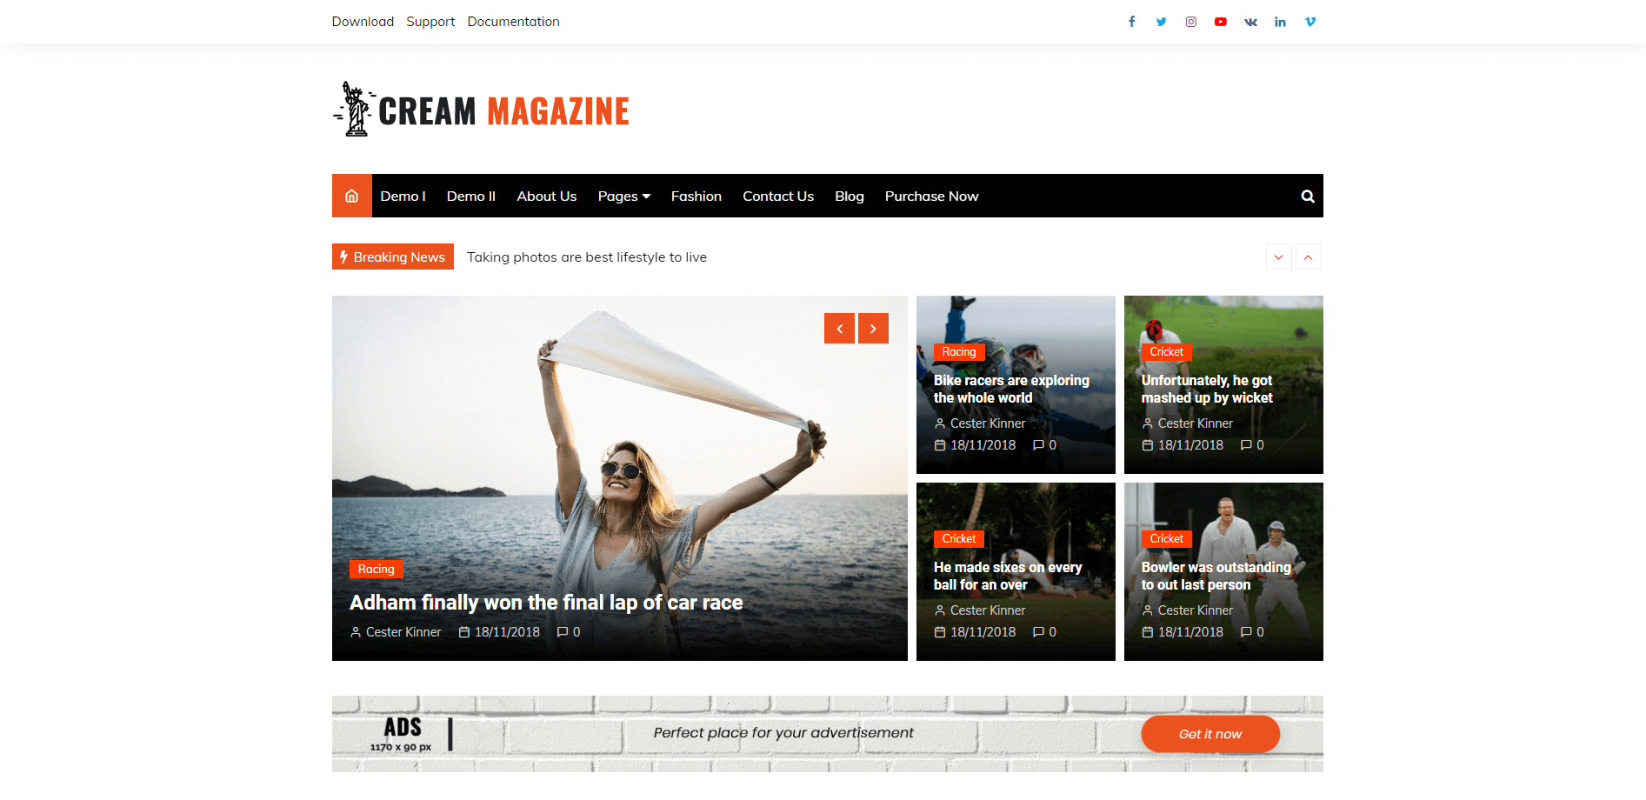Image resolution: width=1646 pixels, height=800 pixels.
Task: Click Cricket tag on mashed up by wicket post
Action: (x=1167, y=352)
